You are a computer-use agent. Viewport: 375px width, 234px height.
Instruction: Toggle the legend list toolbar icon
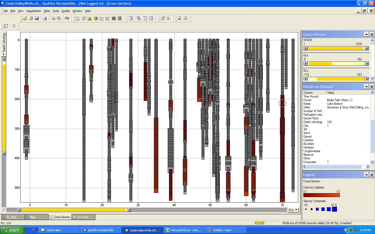(169, 18)
